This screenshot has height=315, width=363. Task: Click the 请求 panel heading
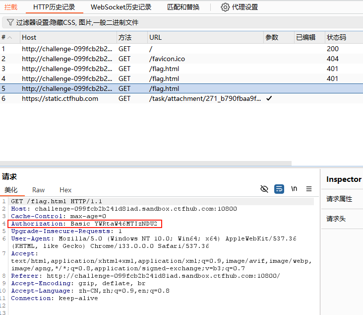coord(9,176)
